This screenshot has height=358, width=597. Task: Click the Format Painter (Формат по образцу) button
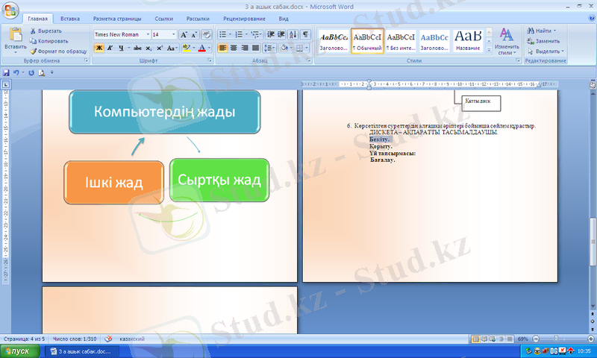tap(33, 51)
